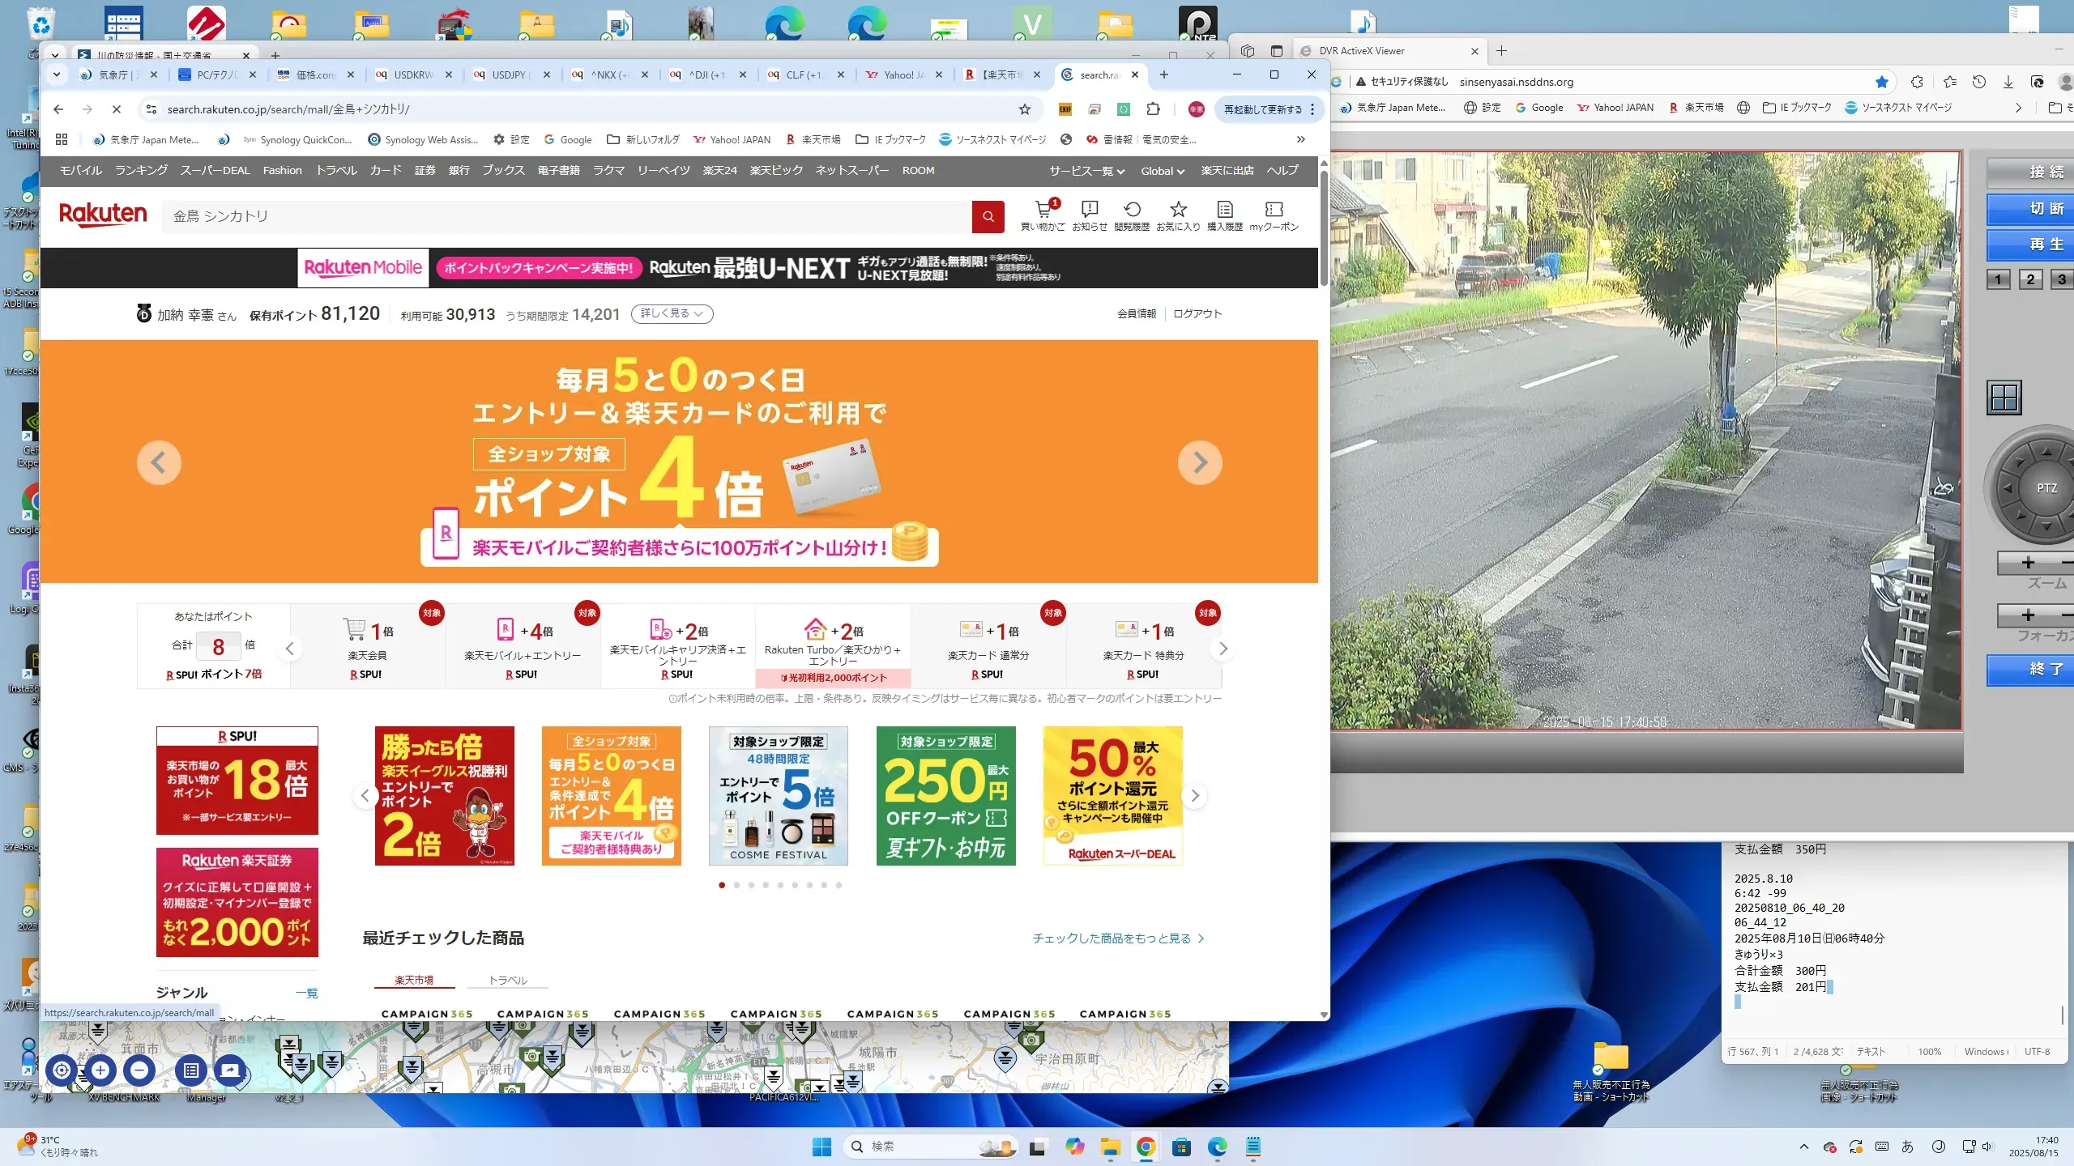Expand 詳しく見る points details
This screenshot has height=1166, width=2074.
tap(672, 313)
